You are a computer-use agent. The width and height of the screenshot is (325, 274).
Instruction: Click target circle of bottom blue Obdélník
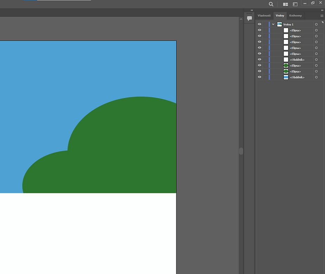click(316, 77)
